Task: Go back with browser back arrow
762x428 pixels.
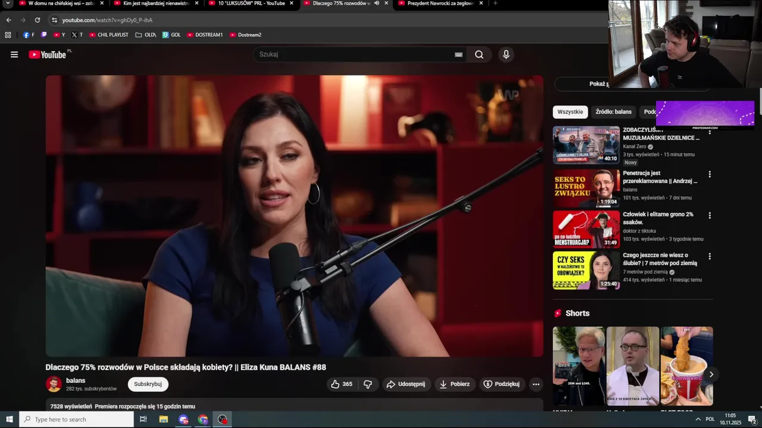Action: point(8,20)
